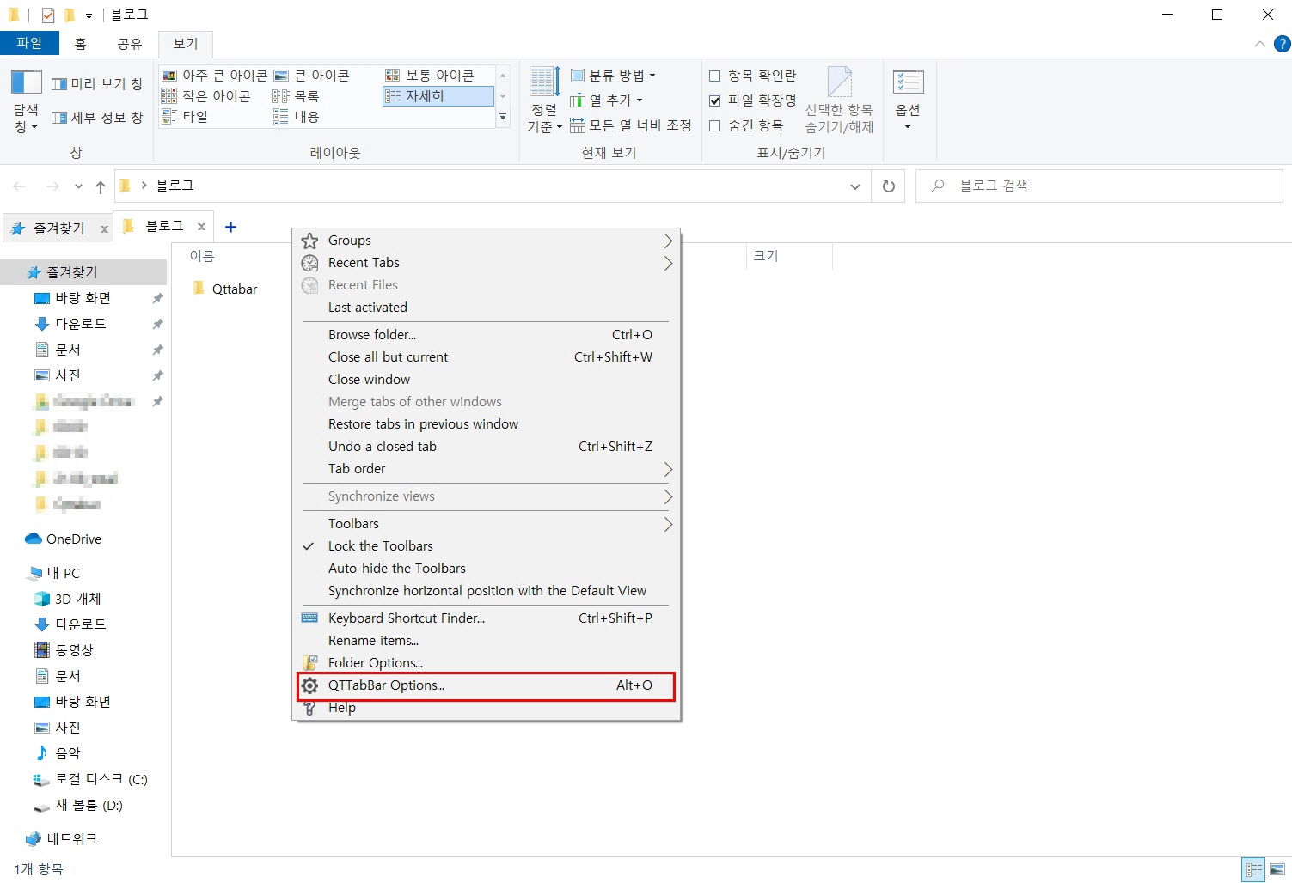Add a new tab with plus
This screenshot has width=1292, height=883.
click(x=230, y=227)
